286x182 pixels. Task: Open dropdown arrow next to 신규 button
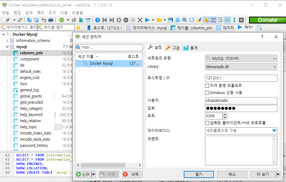click(x=93, y=175)
